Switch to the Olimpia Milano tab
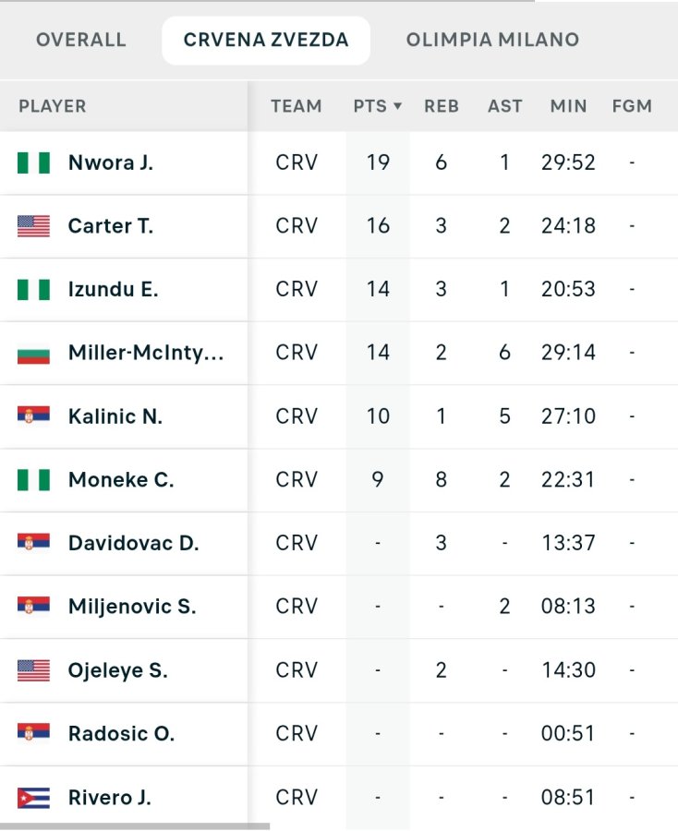The image size is (678, 831). (x=492, y=40)
